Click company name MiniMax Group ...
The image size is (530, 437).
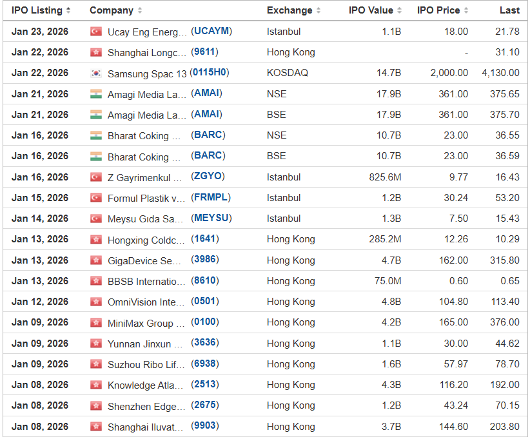click(146, 324)
